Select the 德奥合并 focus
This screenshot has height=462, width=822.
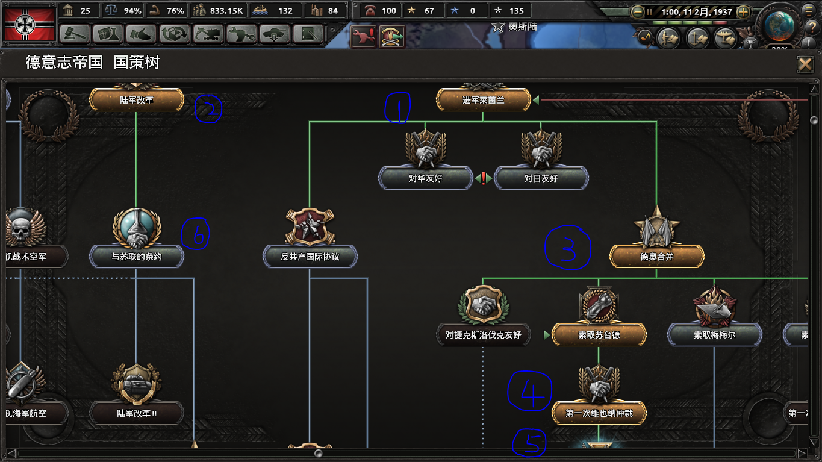(657, 256)
